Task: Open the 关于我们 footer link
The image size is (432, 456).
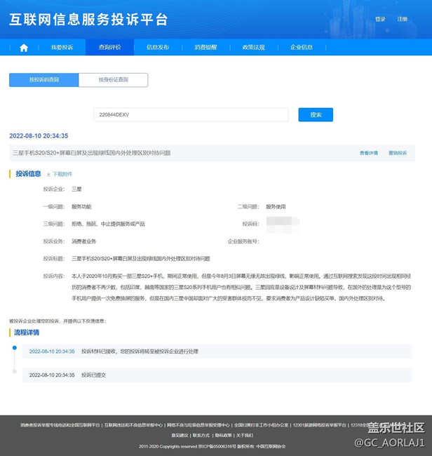Action: coord(245,435)
